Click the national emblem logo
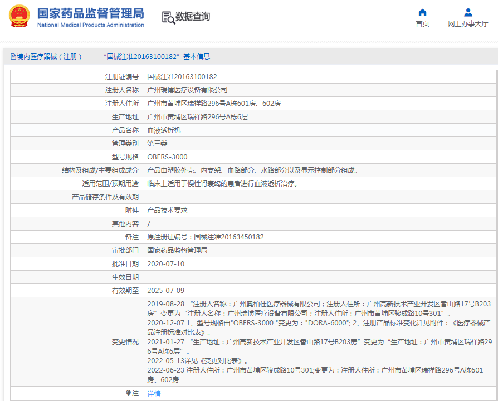The height and width of the screenshot is (401, 498). point(19,17)
